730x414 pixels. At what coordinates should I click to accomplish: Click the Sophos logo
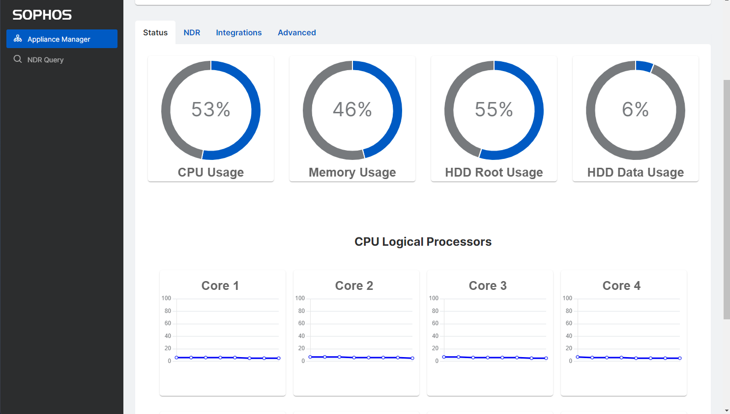(42, 15)
